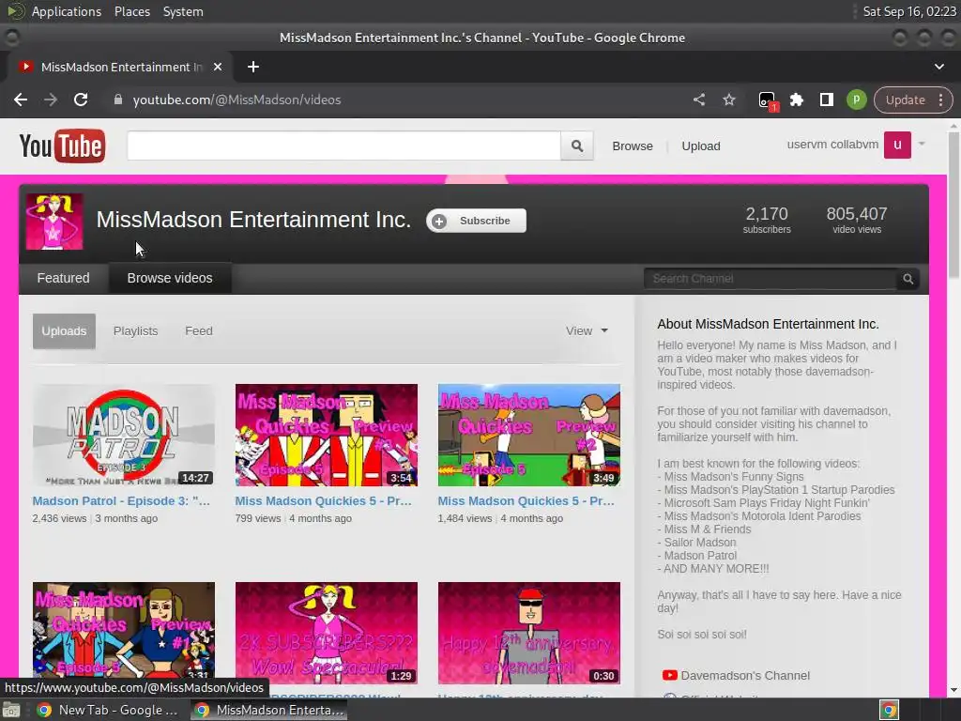
Task: Click the address bar URL
Action: click(236, 100)
